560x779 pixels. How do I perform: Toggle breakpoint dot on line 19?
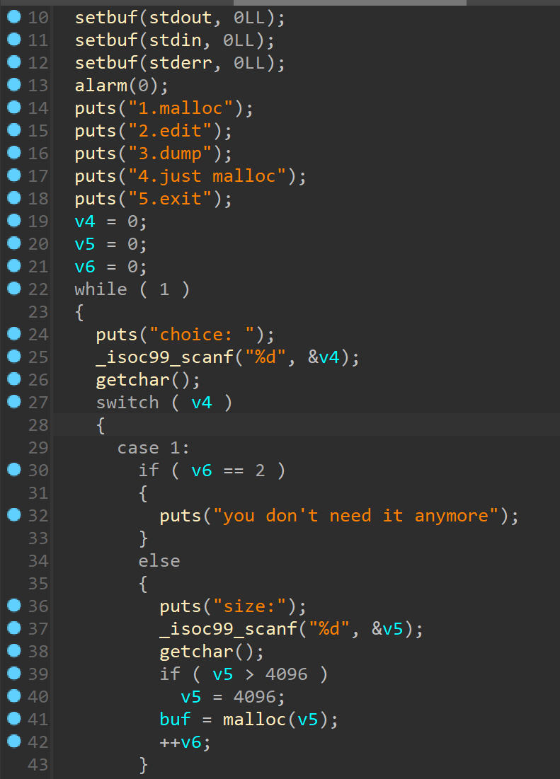point(14,221)
